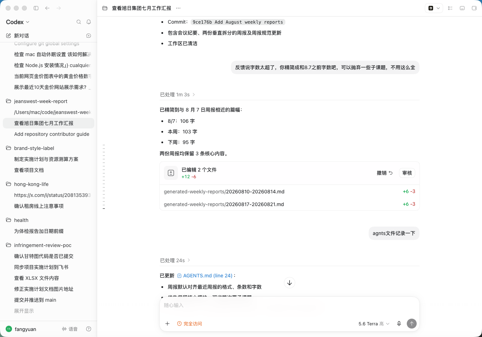The width and height of the screenshot is (482, 337).
Task: Focus the 随心输入 message input field
Action: (x=290, y=306)
